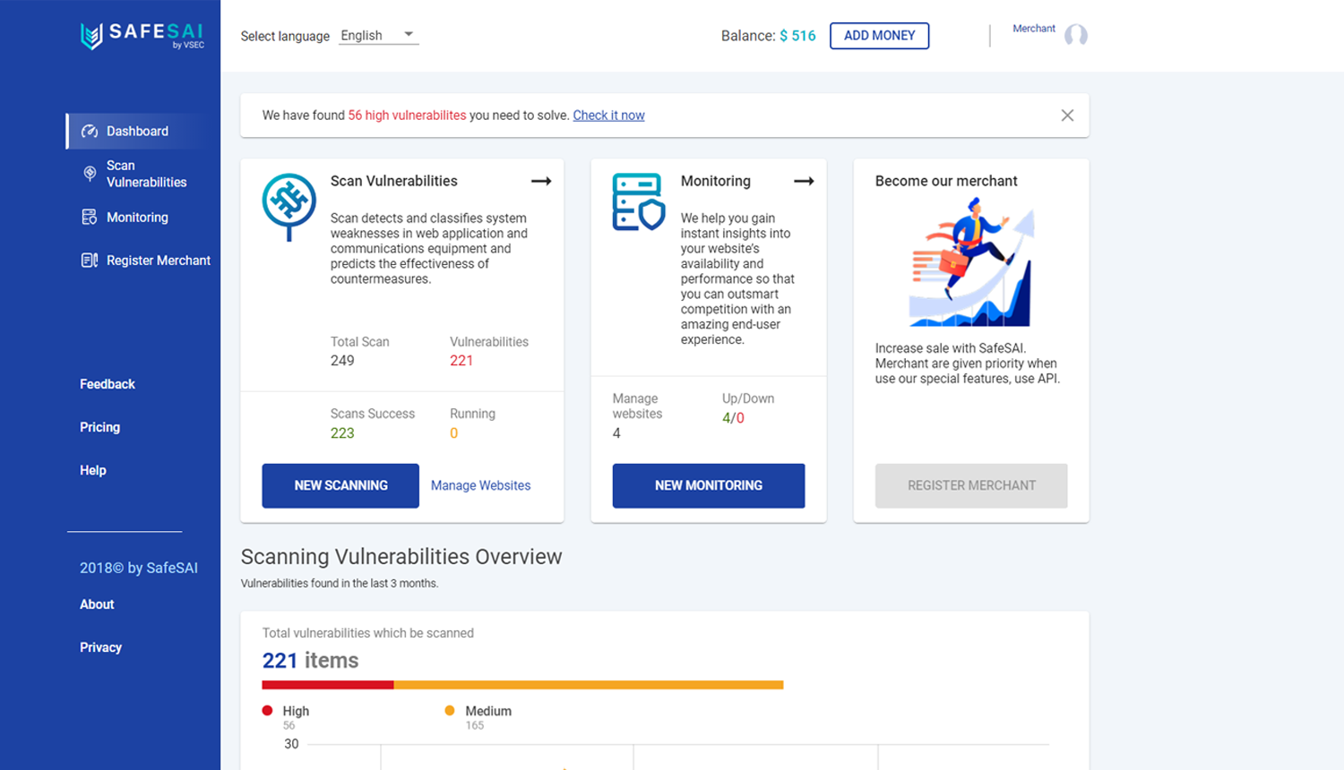Image resolution: width=1344 pixels, height=770 pixels.
Task: Click the REGISTER MERCHANT button
Action: 971,485
